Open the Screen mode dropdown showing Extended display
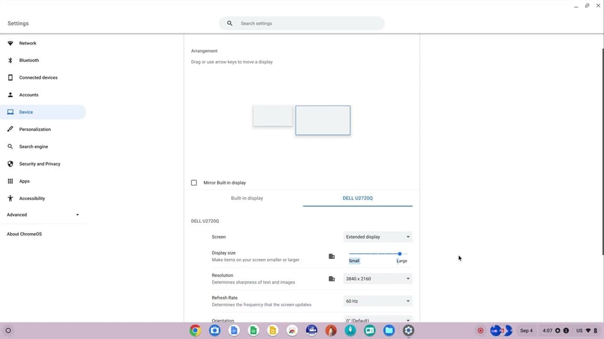 377,237
